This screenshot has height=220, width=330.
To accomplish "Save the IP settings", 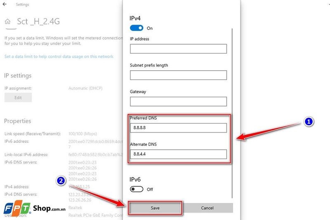I will pyautogui.click(x=155, y=208).
